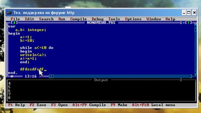Screen dimensions: 201x113
Task: Click the 'dfdssdfsdf' text line
Action: click(x=32, y=69)
